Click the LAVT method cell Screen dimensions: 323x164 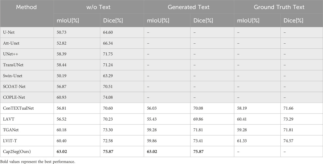(9, 119)
